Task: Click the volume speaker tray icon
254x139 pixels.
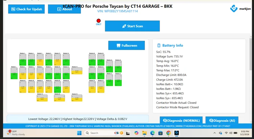Action: tap(231, 133)
